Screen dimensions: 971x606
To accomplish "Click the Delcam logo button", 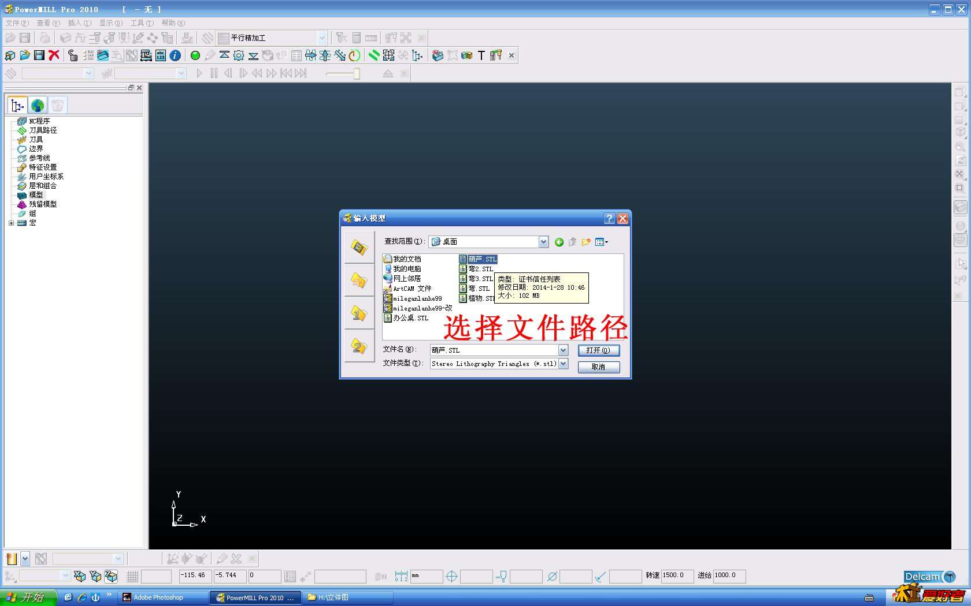I will [x=930, y=577].
